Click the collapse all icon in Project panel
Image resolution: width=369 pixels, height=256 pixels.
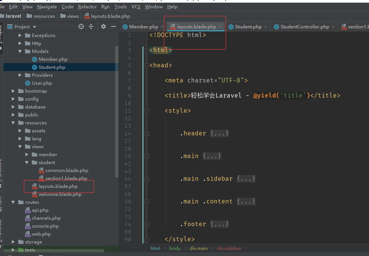point(91,26)
